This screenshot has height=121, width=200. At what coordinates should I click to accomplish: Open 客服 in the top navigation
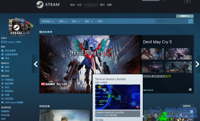pyautogui.click(x=109, y=5)
